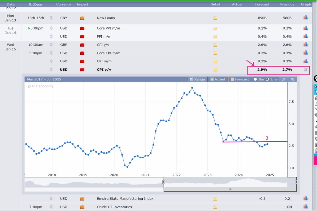Click chart zoom-in magnifier icon
Screen dimensions: 317x211
click(283, 79)
